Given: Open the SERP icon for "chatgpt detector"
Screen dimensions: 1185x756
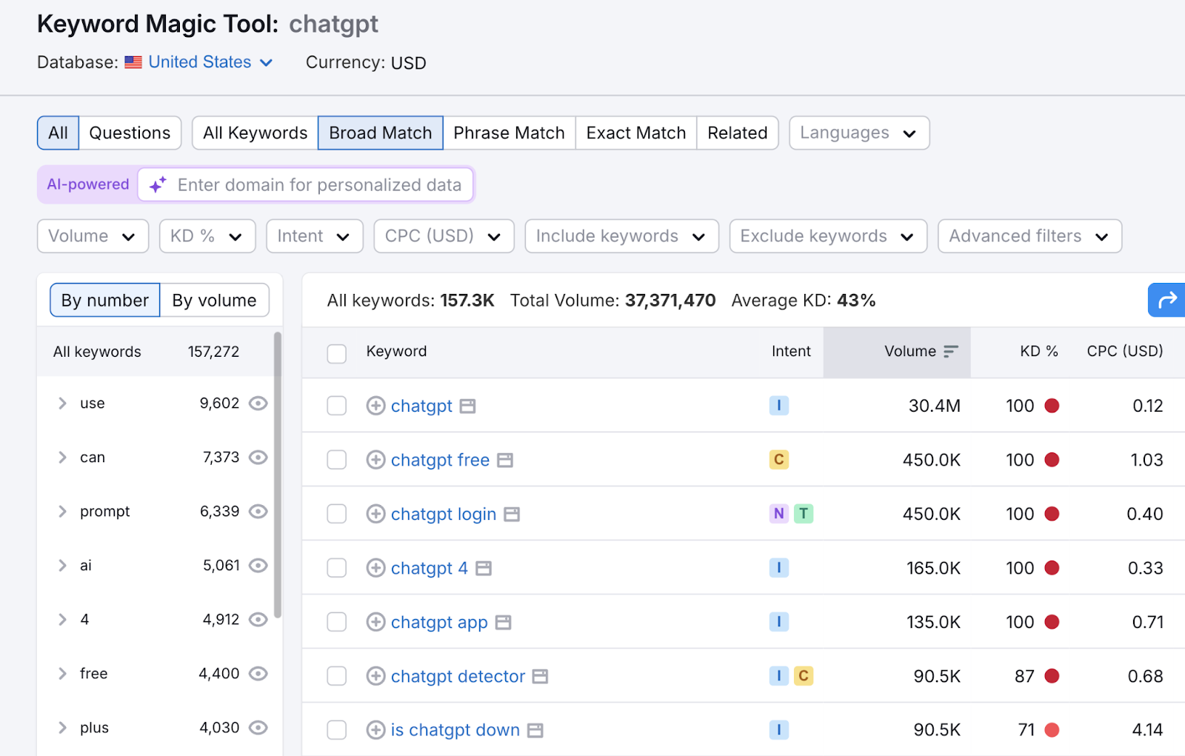Looking at the screenshot, I should click(540, 676).
